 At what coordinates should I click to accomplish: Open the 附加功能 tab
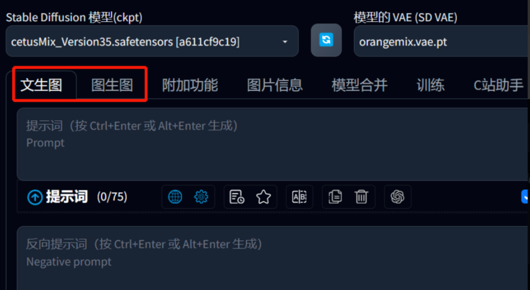click(x=190, y=85)
